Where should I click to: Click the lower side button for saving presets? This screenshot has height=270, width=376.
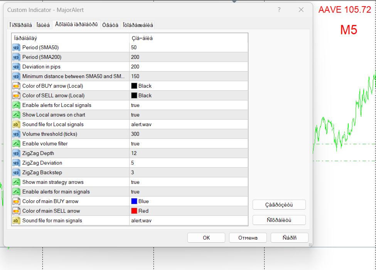click(x=279, y=220)
